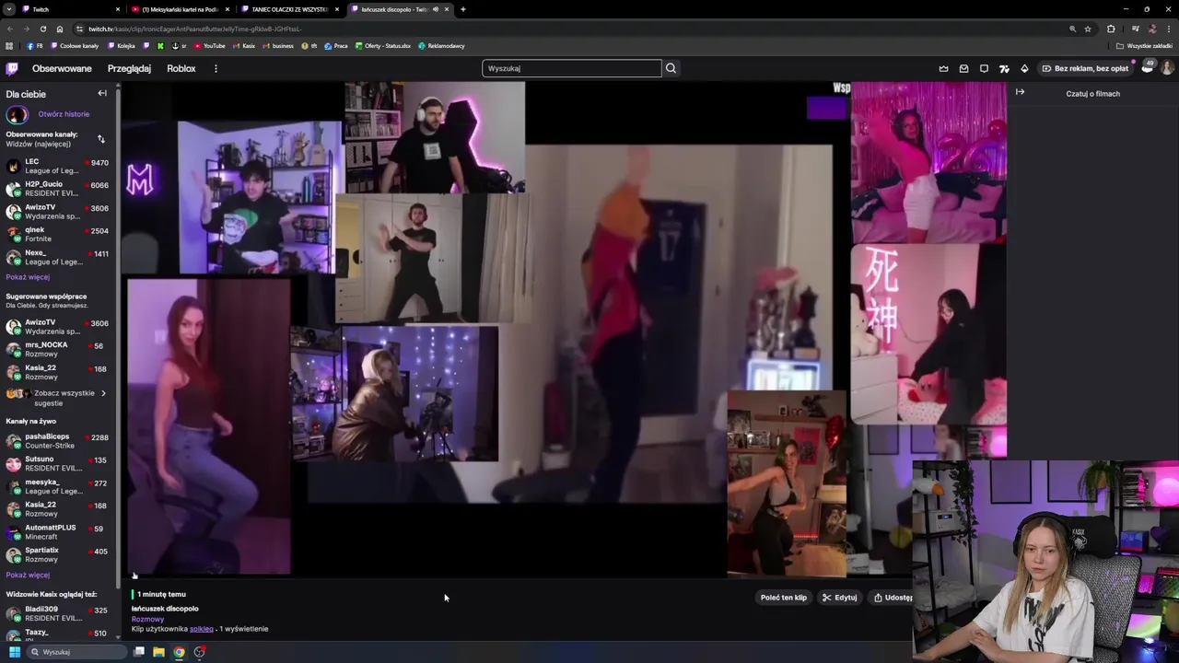Open the YouTube bookmark

point(209,46)
